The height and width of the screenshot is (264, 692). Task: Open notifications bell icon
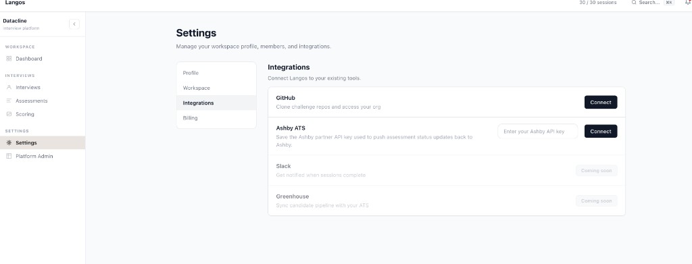[687, 2]
